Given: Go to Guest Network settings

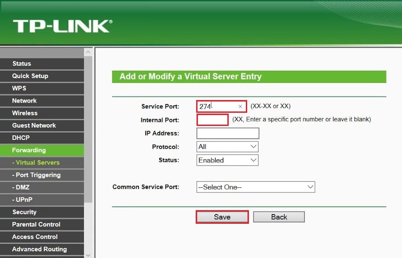Looking at the screenshot, I should click(34, 125).
